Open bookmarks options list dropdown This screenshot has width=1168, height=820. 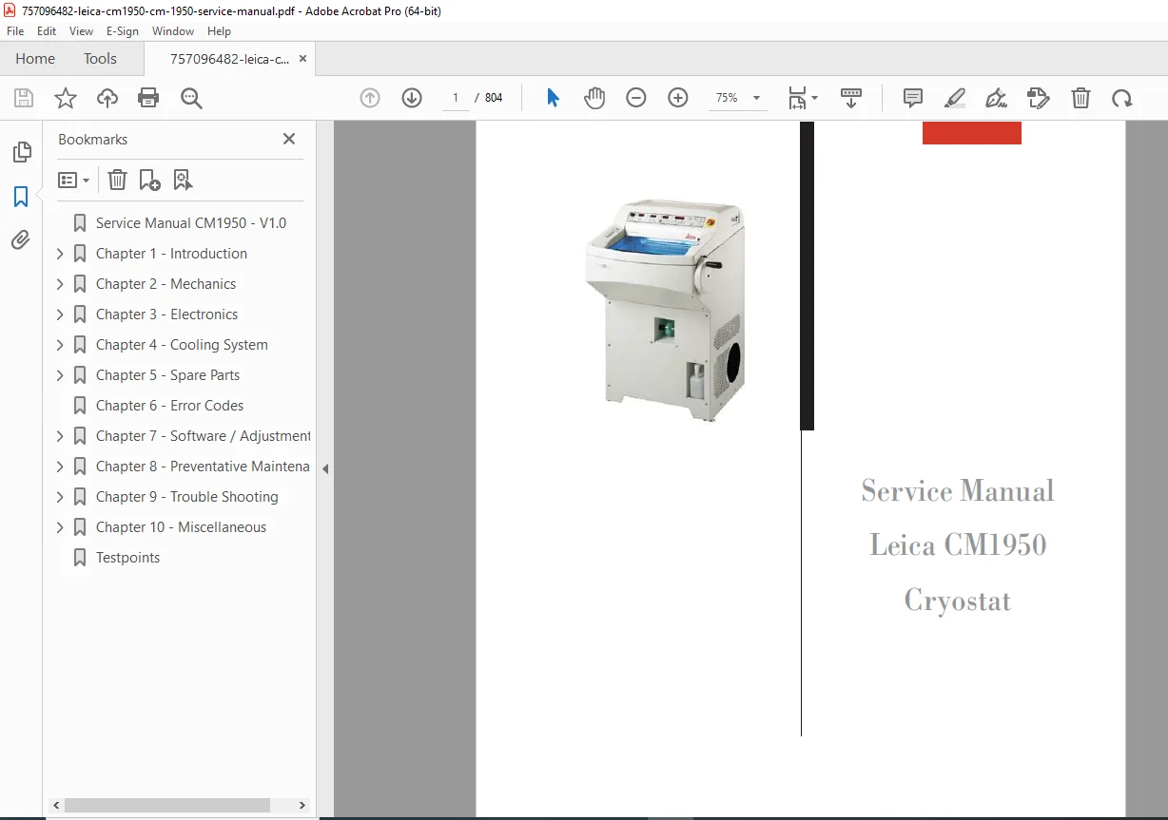coord(74,180)
